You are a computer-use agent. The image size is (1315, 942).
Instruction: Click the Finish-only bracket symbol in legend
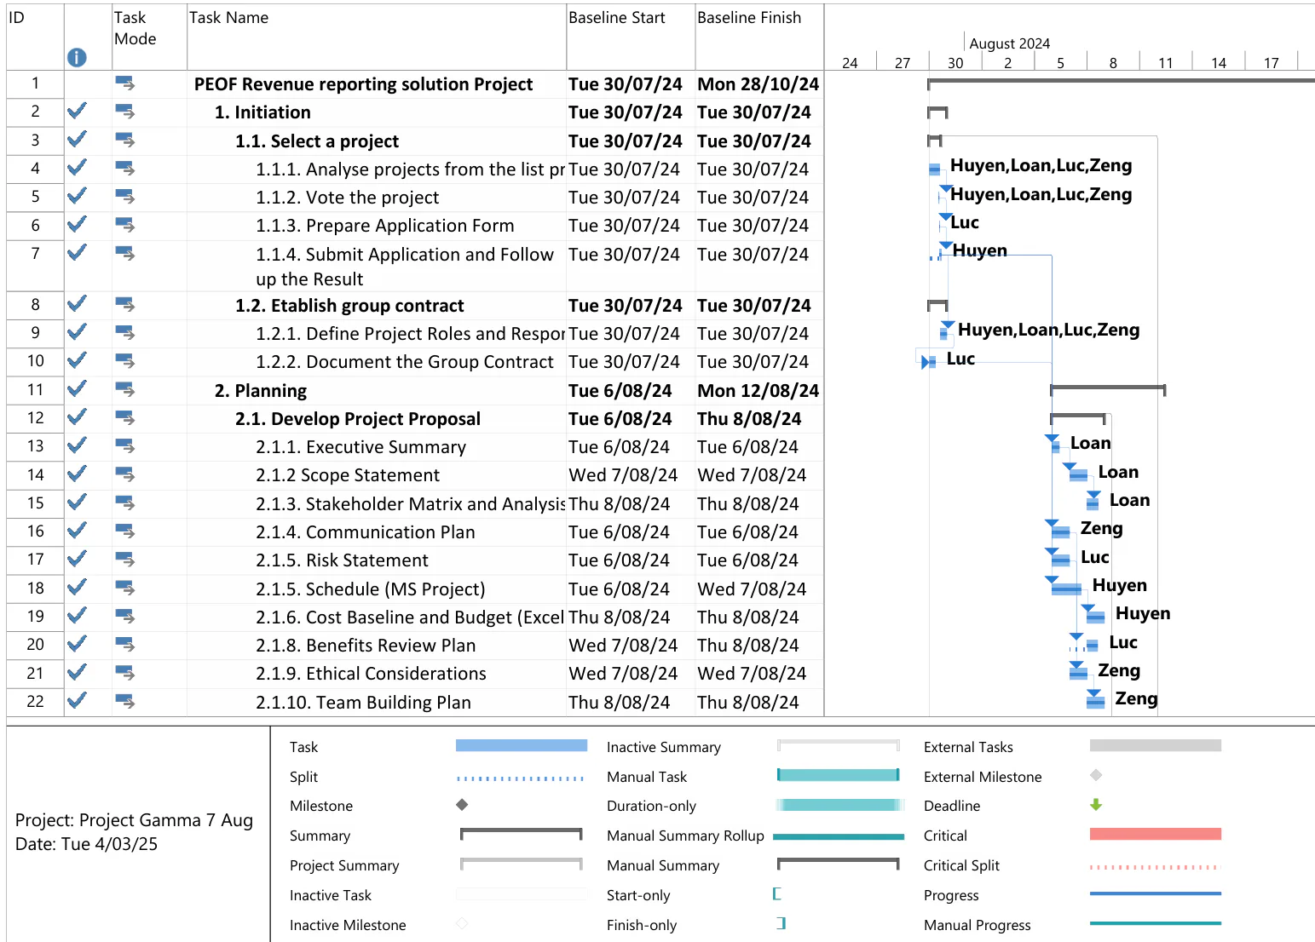782,923
